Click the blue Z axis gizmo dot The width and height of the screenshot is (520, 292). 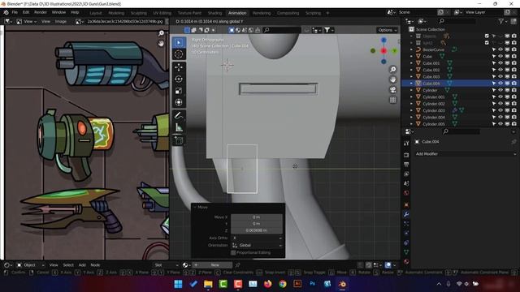[383, 40]
